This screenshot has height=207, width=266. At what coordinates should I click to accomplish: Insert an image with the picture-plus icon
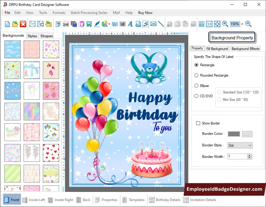click(x=89, y=24)
